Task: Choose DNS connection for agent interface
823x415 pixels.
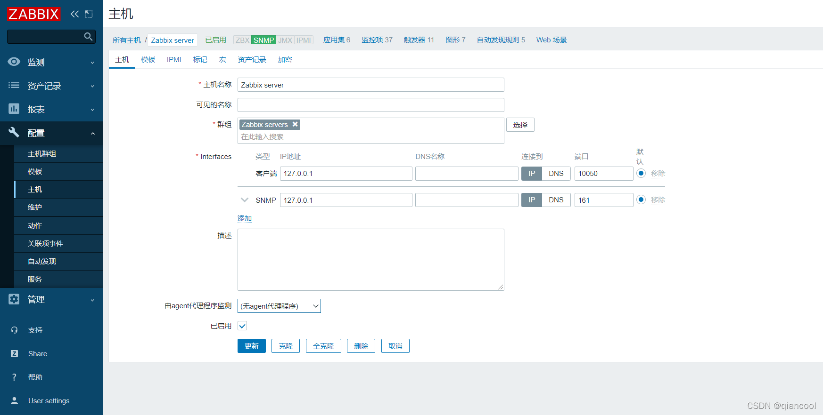Action: point(556,174)
